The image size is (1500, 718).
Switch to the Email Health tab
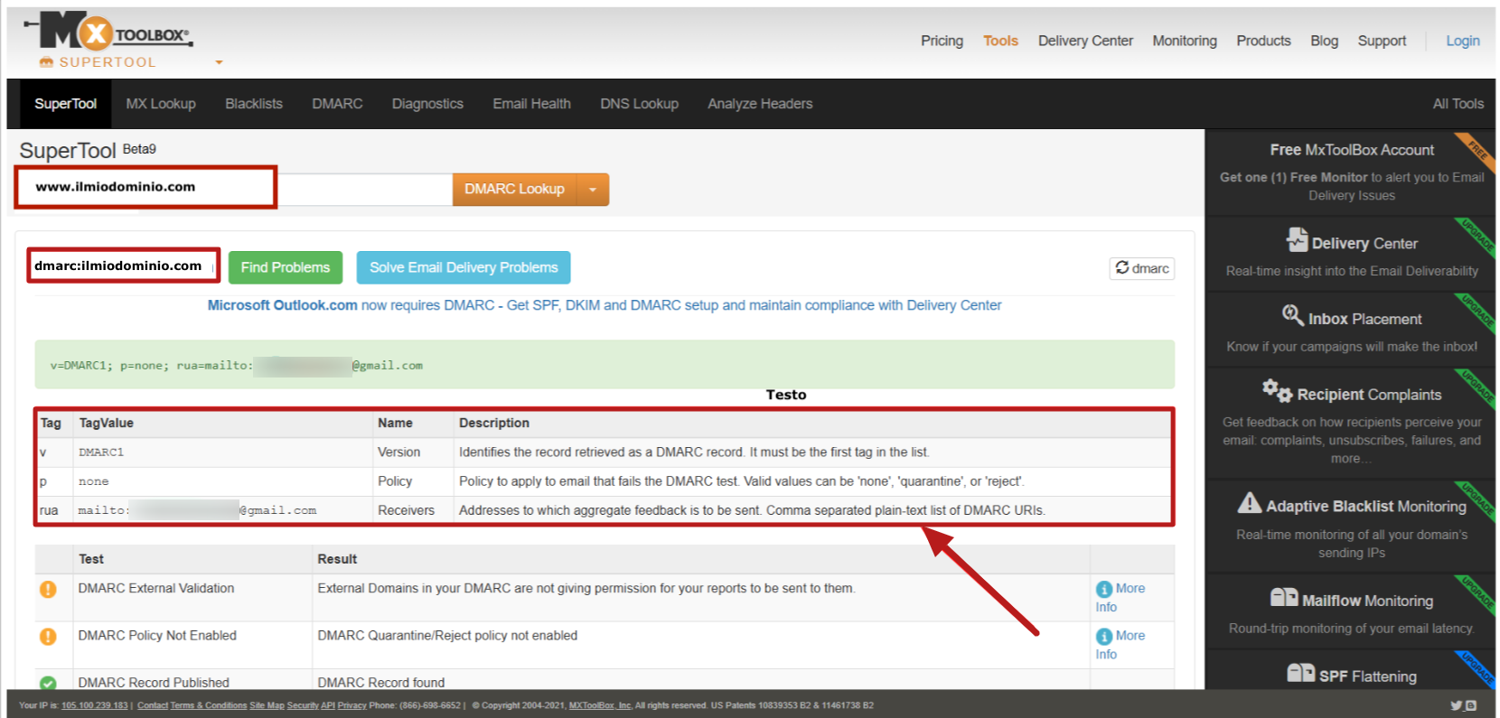(531, 104)
